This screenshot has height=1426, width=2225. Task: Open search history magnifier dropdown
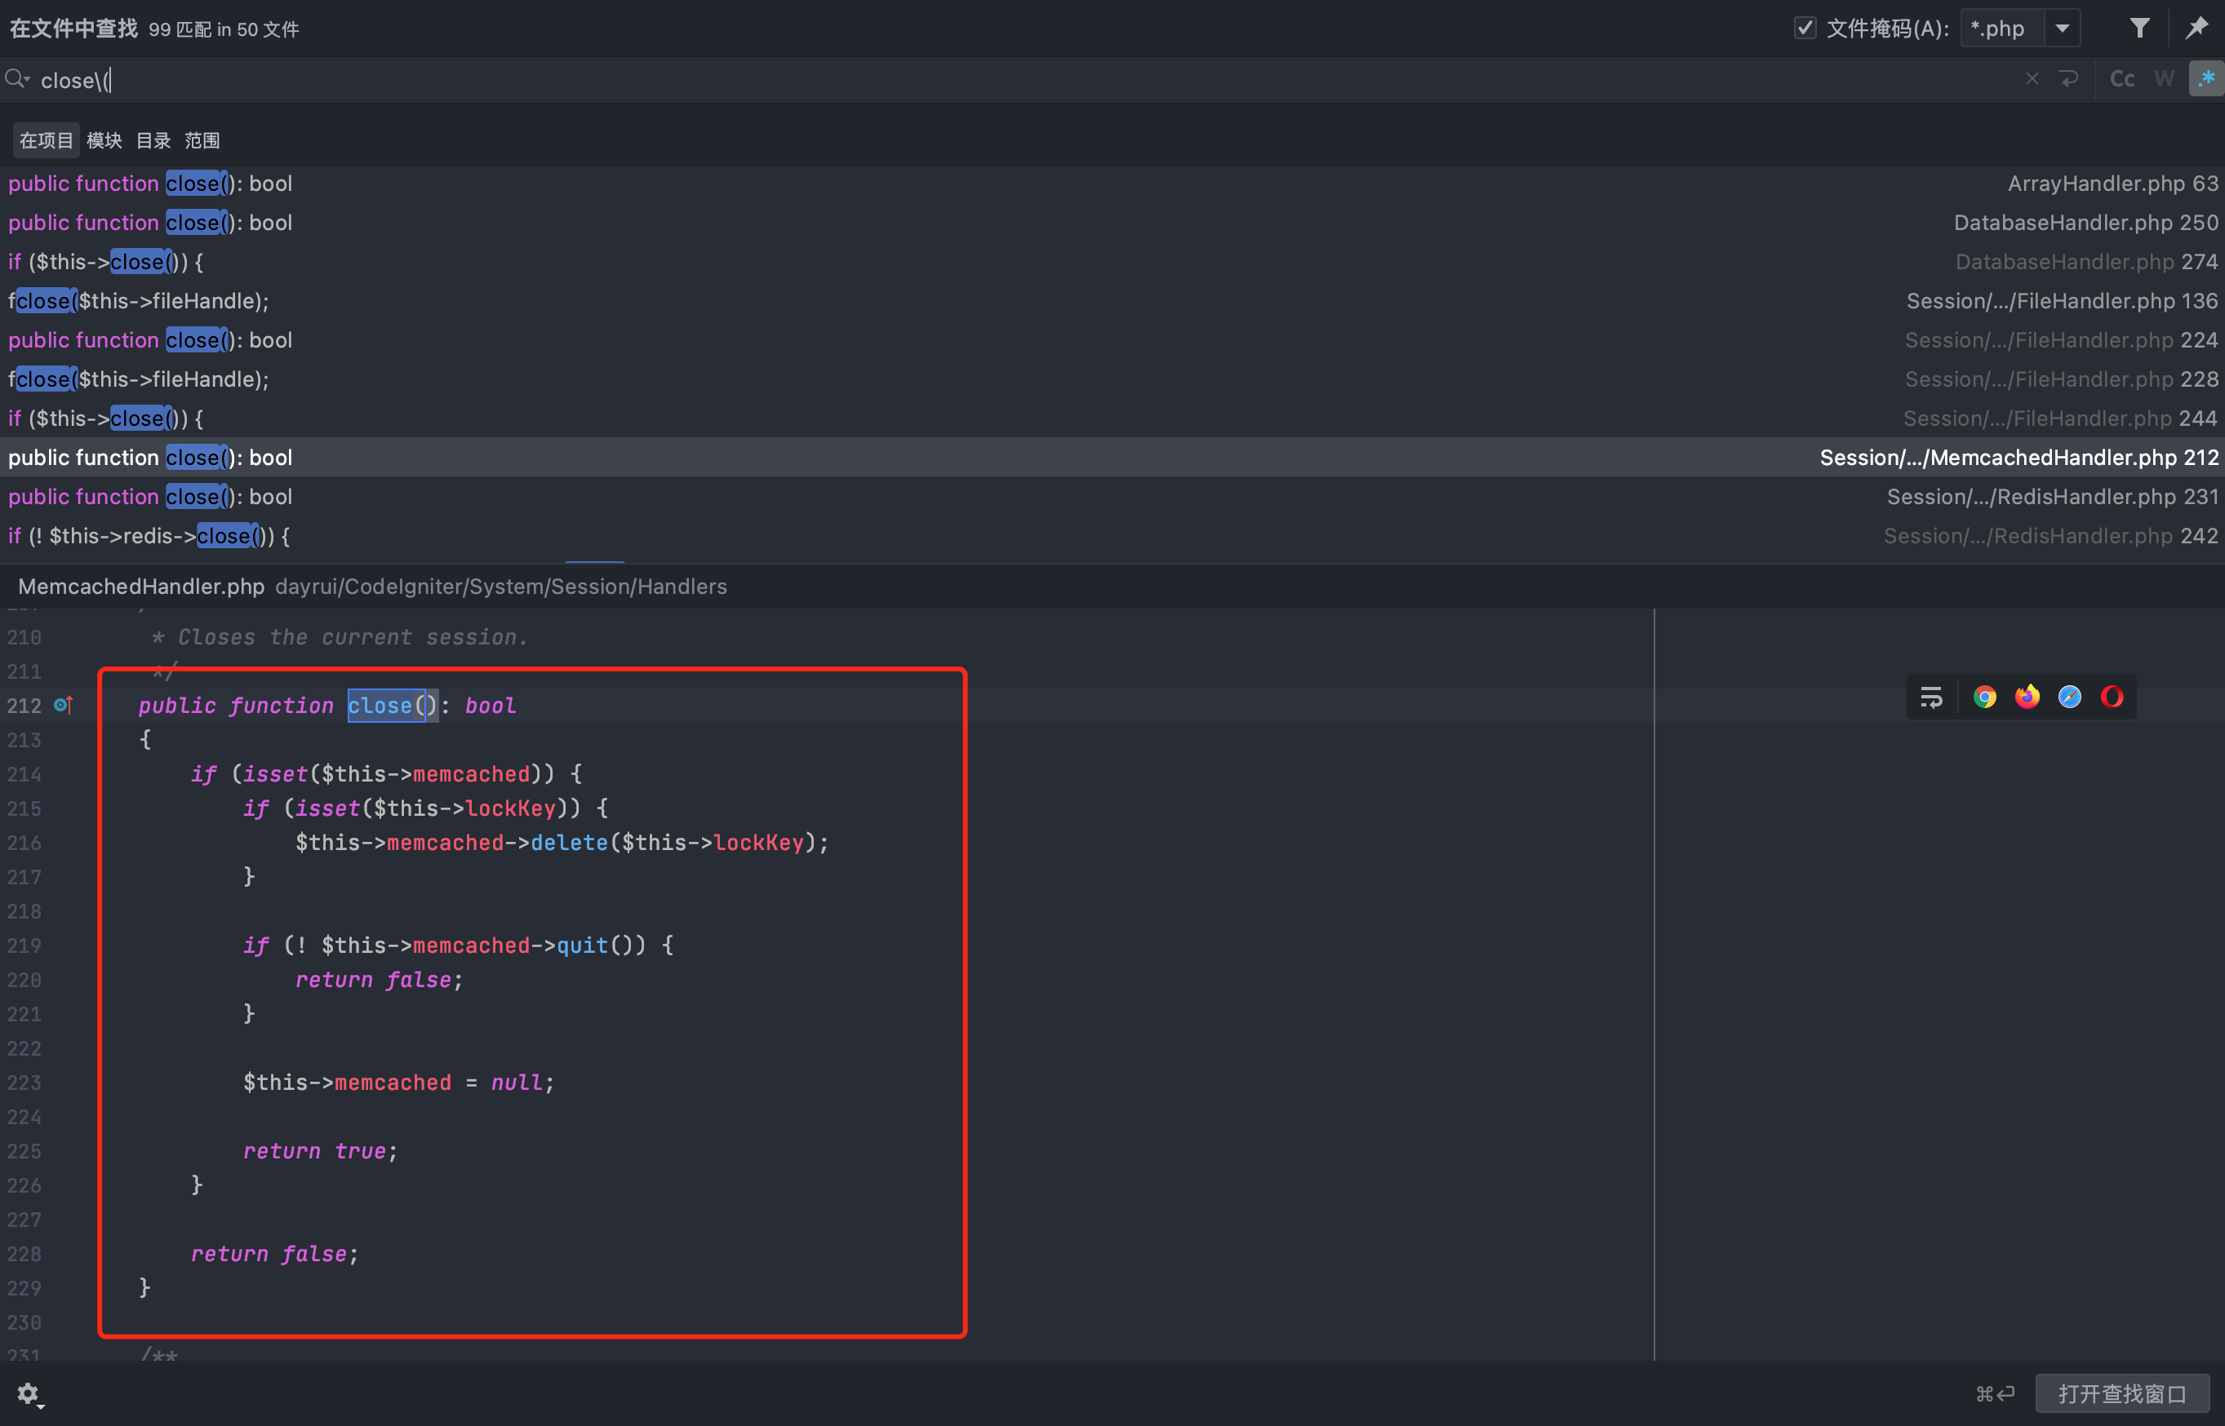pyautogui.click(x=16, y=78)
